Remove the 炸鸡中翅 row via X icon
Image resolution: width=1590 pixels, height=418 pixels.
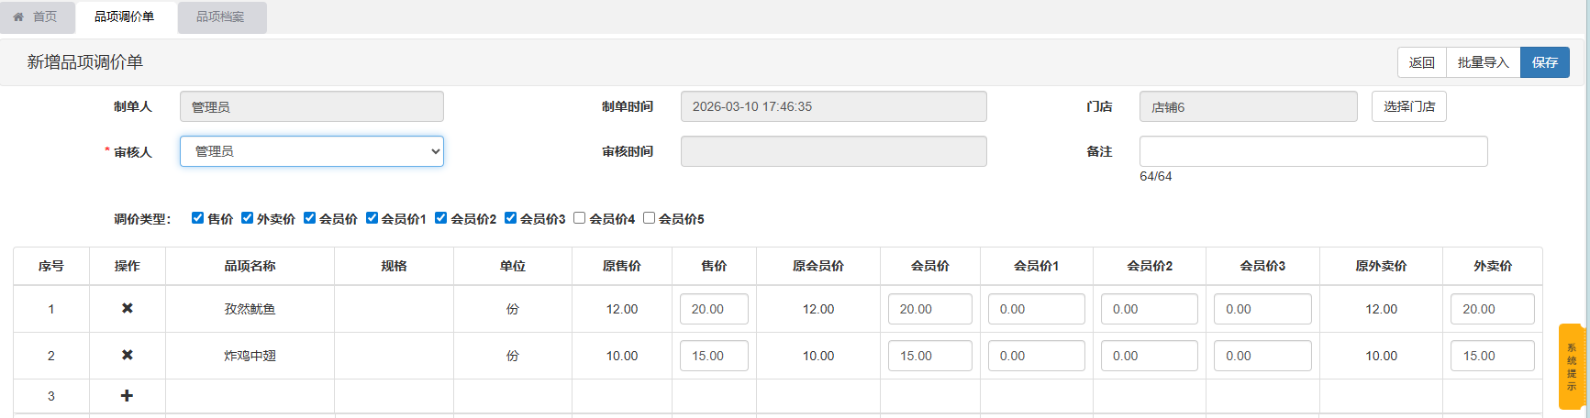click(128, 356)
